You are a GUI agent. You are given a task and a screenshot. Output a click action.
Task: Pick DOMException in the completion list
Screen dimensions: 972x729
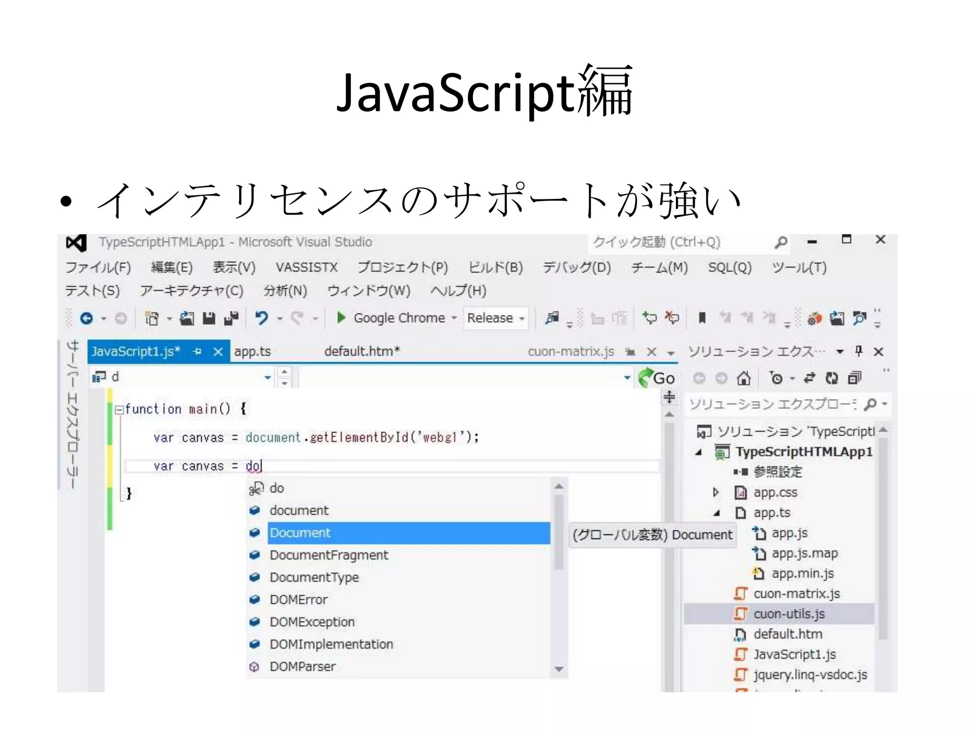[x=312, y=622]
